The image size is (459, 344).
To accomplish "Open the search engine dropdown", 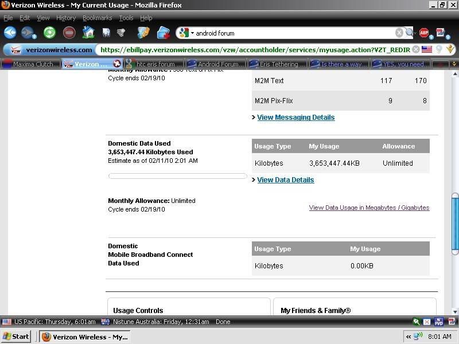I will tap(186, 33).
